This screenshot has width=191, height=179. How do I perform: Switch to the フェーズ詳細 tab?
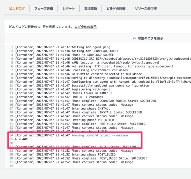(44, 9)
